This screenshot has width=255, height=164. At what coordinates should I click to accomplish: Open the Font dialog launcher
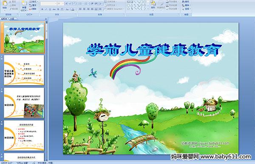(x=76, y=14)
